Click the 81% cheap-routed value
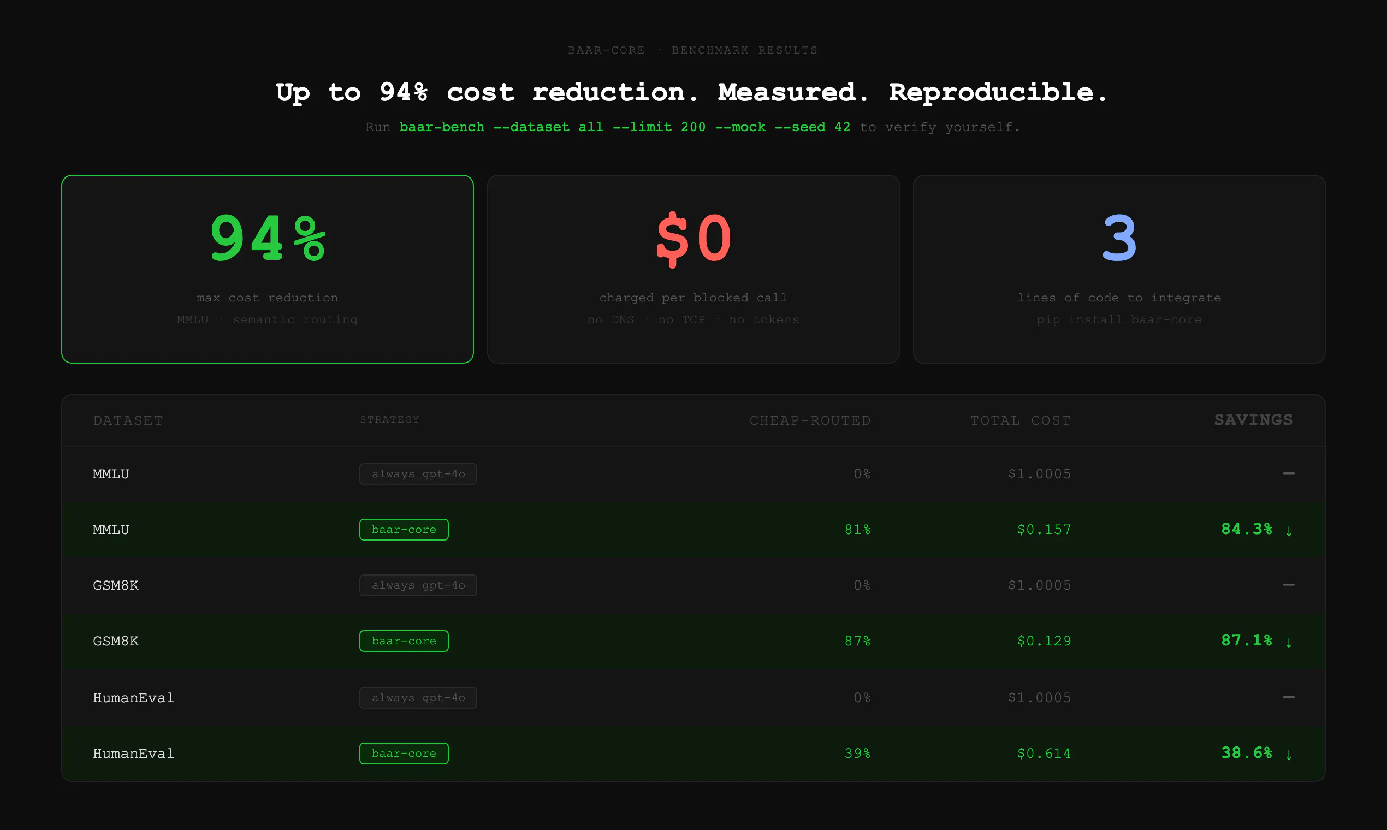1387x830 pixels. pos(857,530)
